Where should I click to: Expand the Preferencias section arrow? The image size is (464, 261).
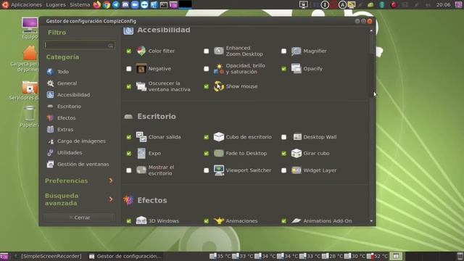pos(111,181)
